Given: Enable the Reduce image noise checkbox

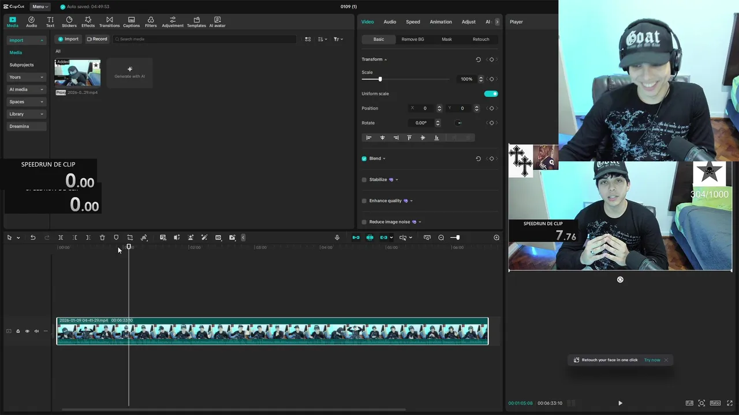Looking at the screenshot, I should tap(364, 222).
